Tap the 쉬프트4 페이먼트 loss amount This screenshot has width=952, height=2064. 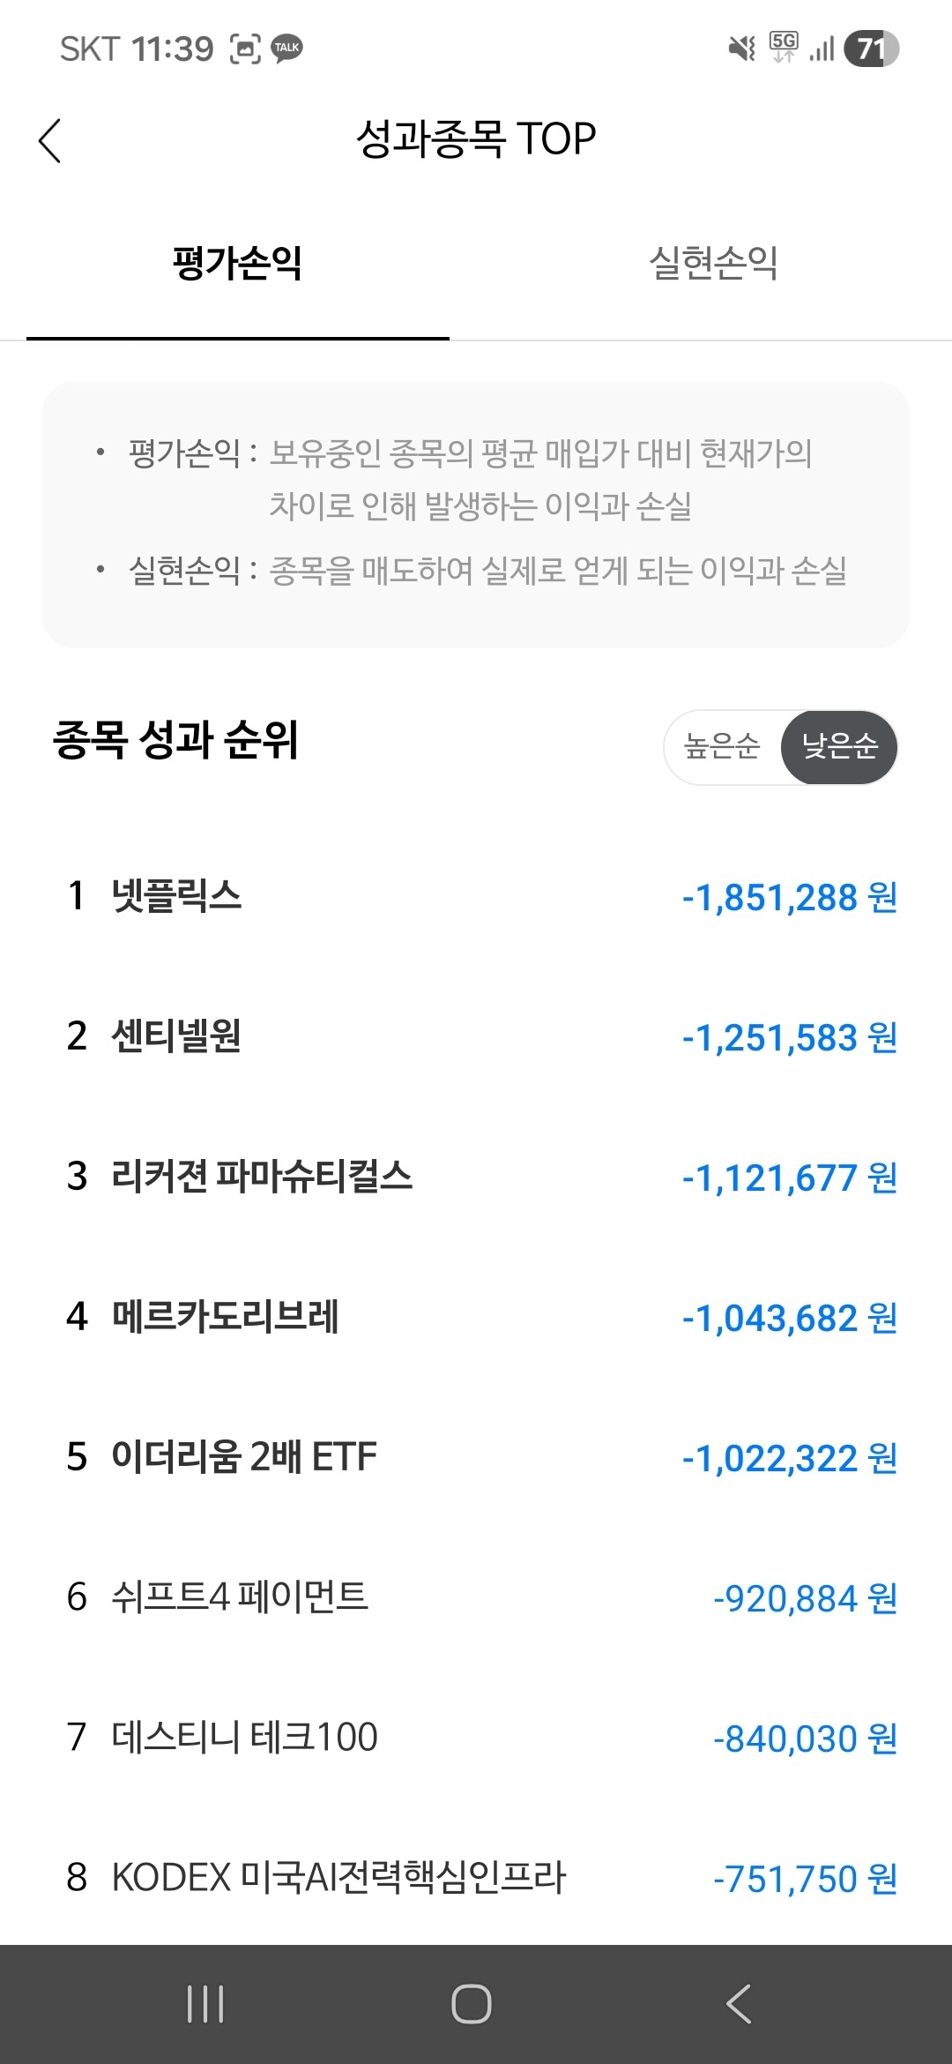806,1598
